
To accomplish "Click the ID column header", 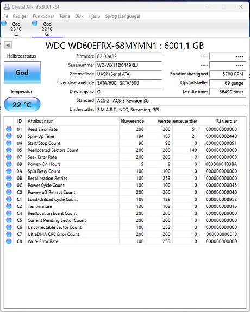I will tap(20, 121).
